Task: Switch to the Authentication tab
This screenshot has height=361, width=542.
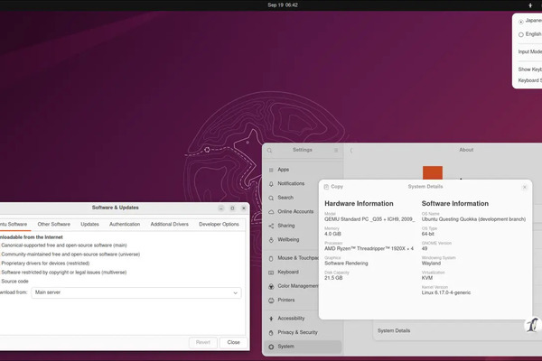Action: tap(125, 224)
